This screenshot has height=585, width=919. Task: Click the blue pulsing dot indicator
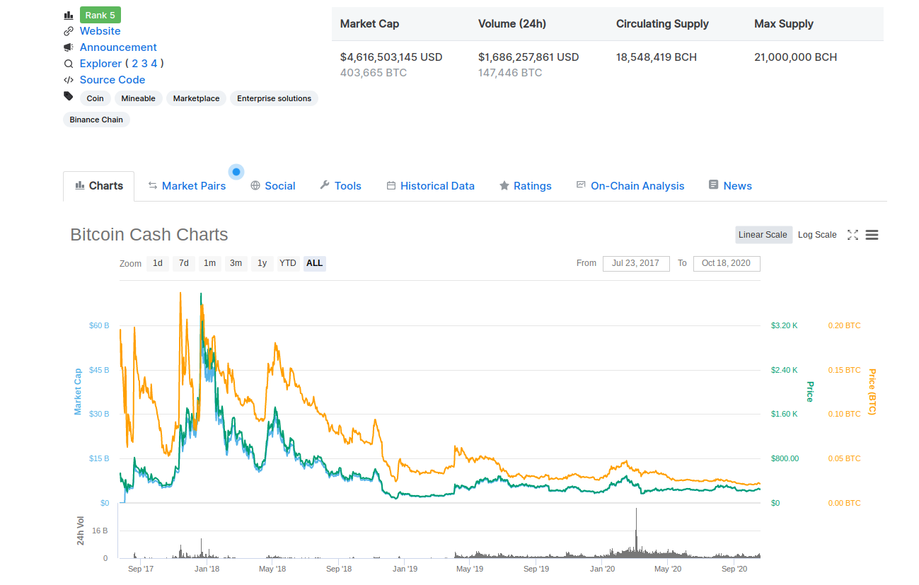point(236,172)
